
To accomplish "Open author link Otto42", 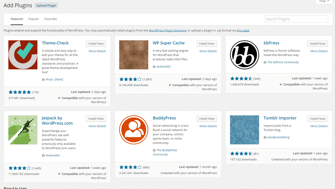I will pyautogui.click(x=59, y=79).
